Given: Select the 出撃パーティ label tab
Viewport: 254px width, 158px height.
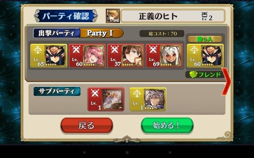Looking at the screenshot, I should [57, 33].
